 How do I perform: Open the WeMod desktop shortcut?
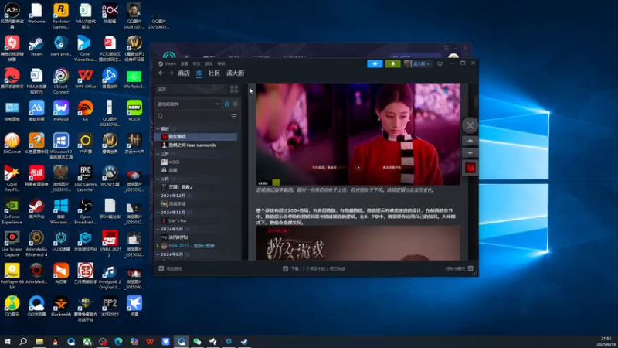pyautogui.click(x=61, y=111)
